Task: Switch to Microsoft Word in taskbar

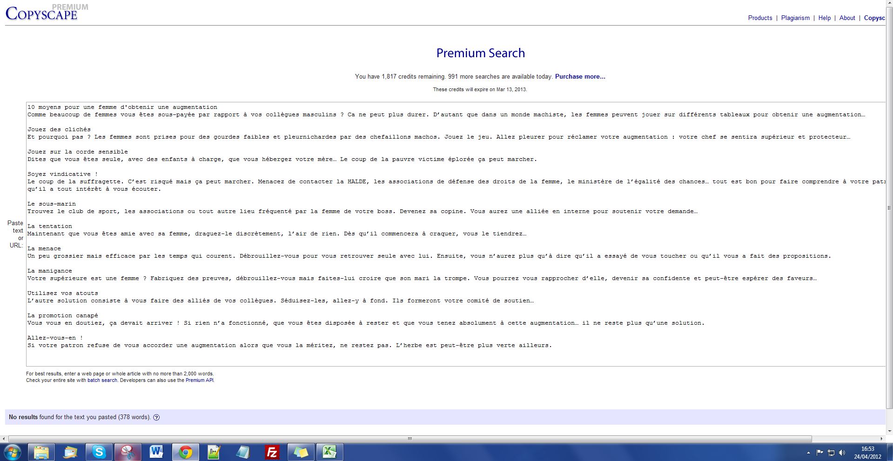Action: [156, 452]
